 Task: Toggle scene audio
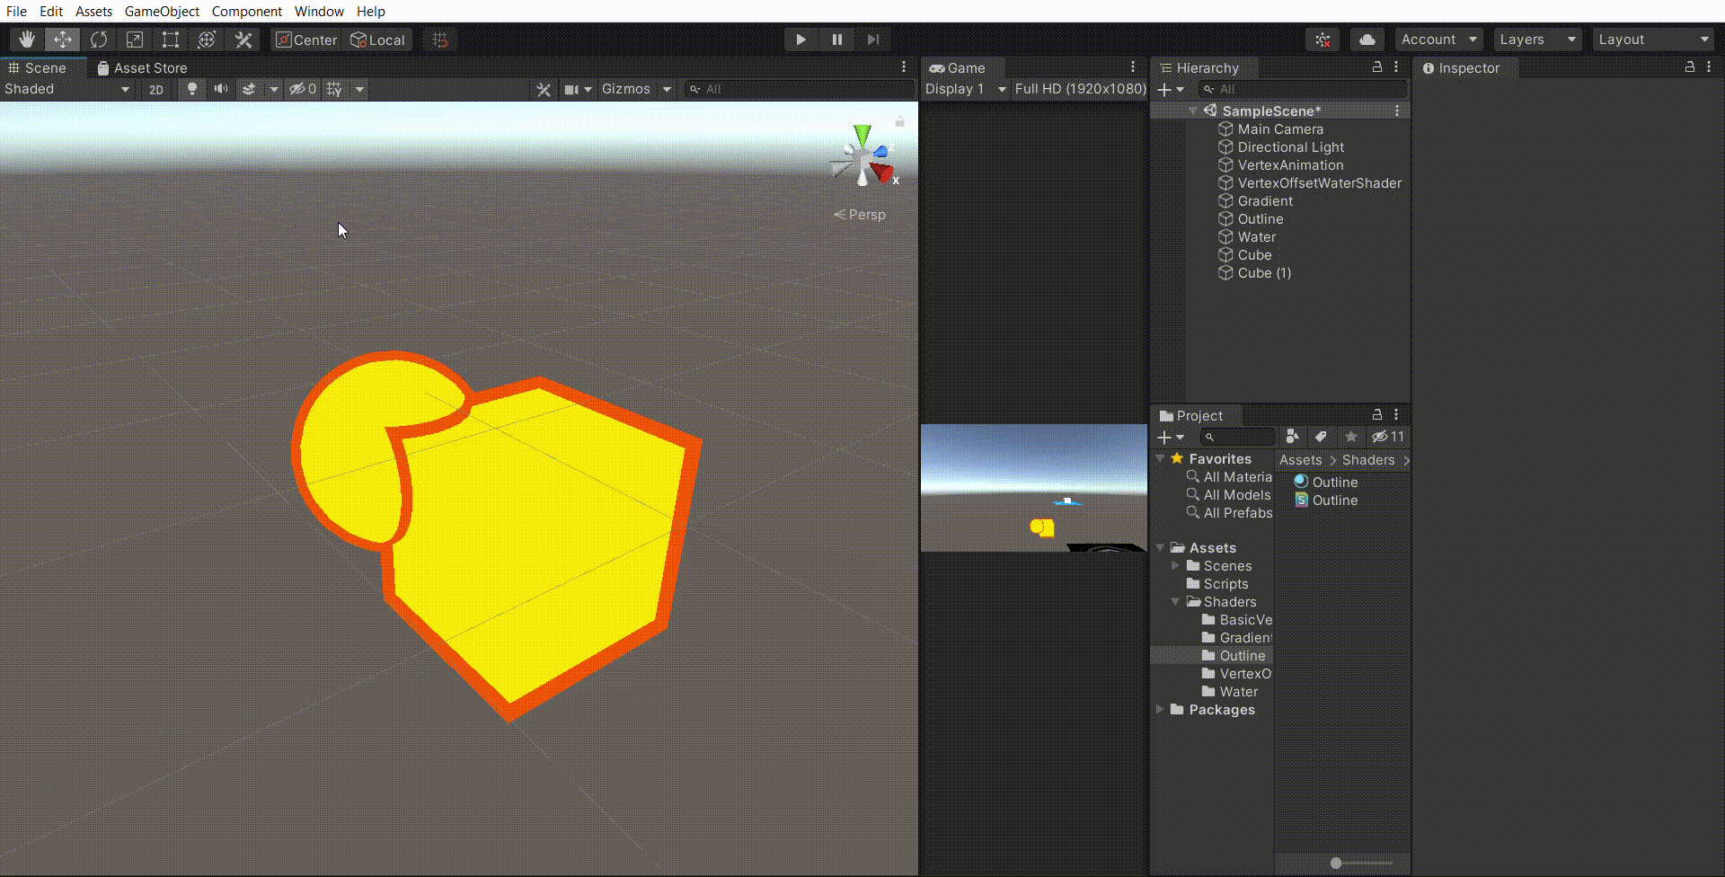(220, 89)
